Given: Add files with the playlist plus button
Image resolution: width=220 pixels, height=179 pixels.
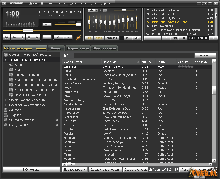Looking at the screenshot, I should click(149, 38).
